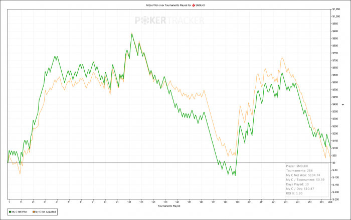Click "ROI %: 1.30" in the stats box
This screenshot has width=351, height=220.
click(294, 193)
